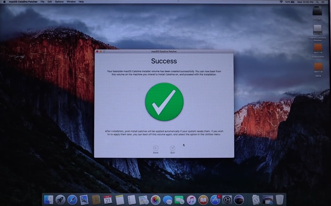This screenshot has height=206, width=331.
Task: Click the date and time in menu bar
Action: (305, 2)
